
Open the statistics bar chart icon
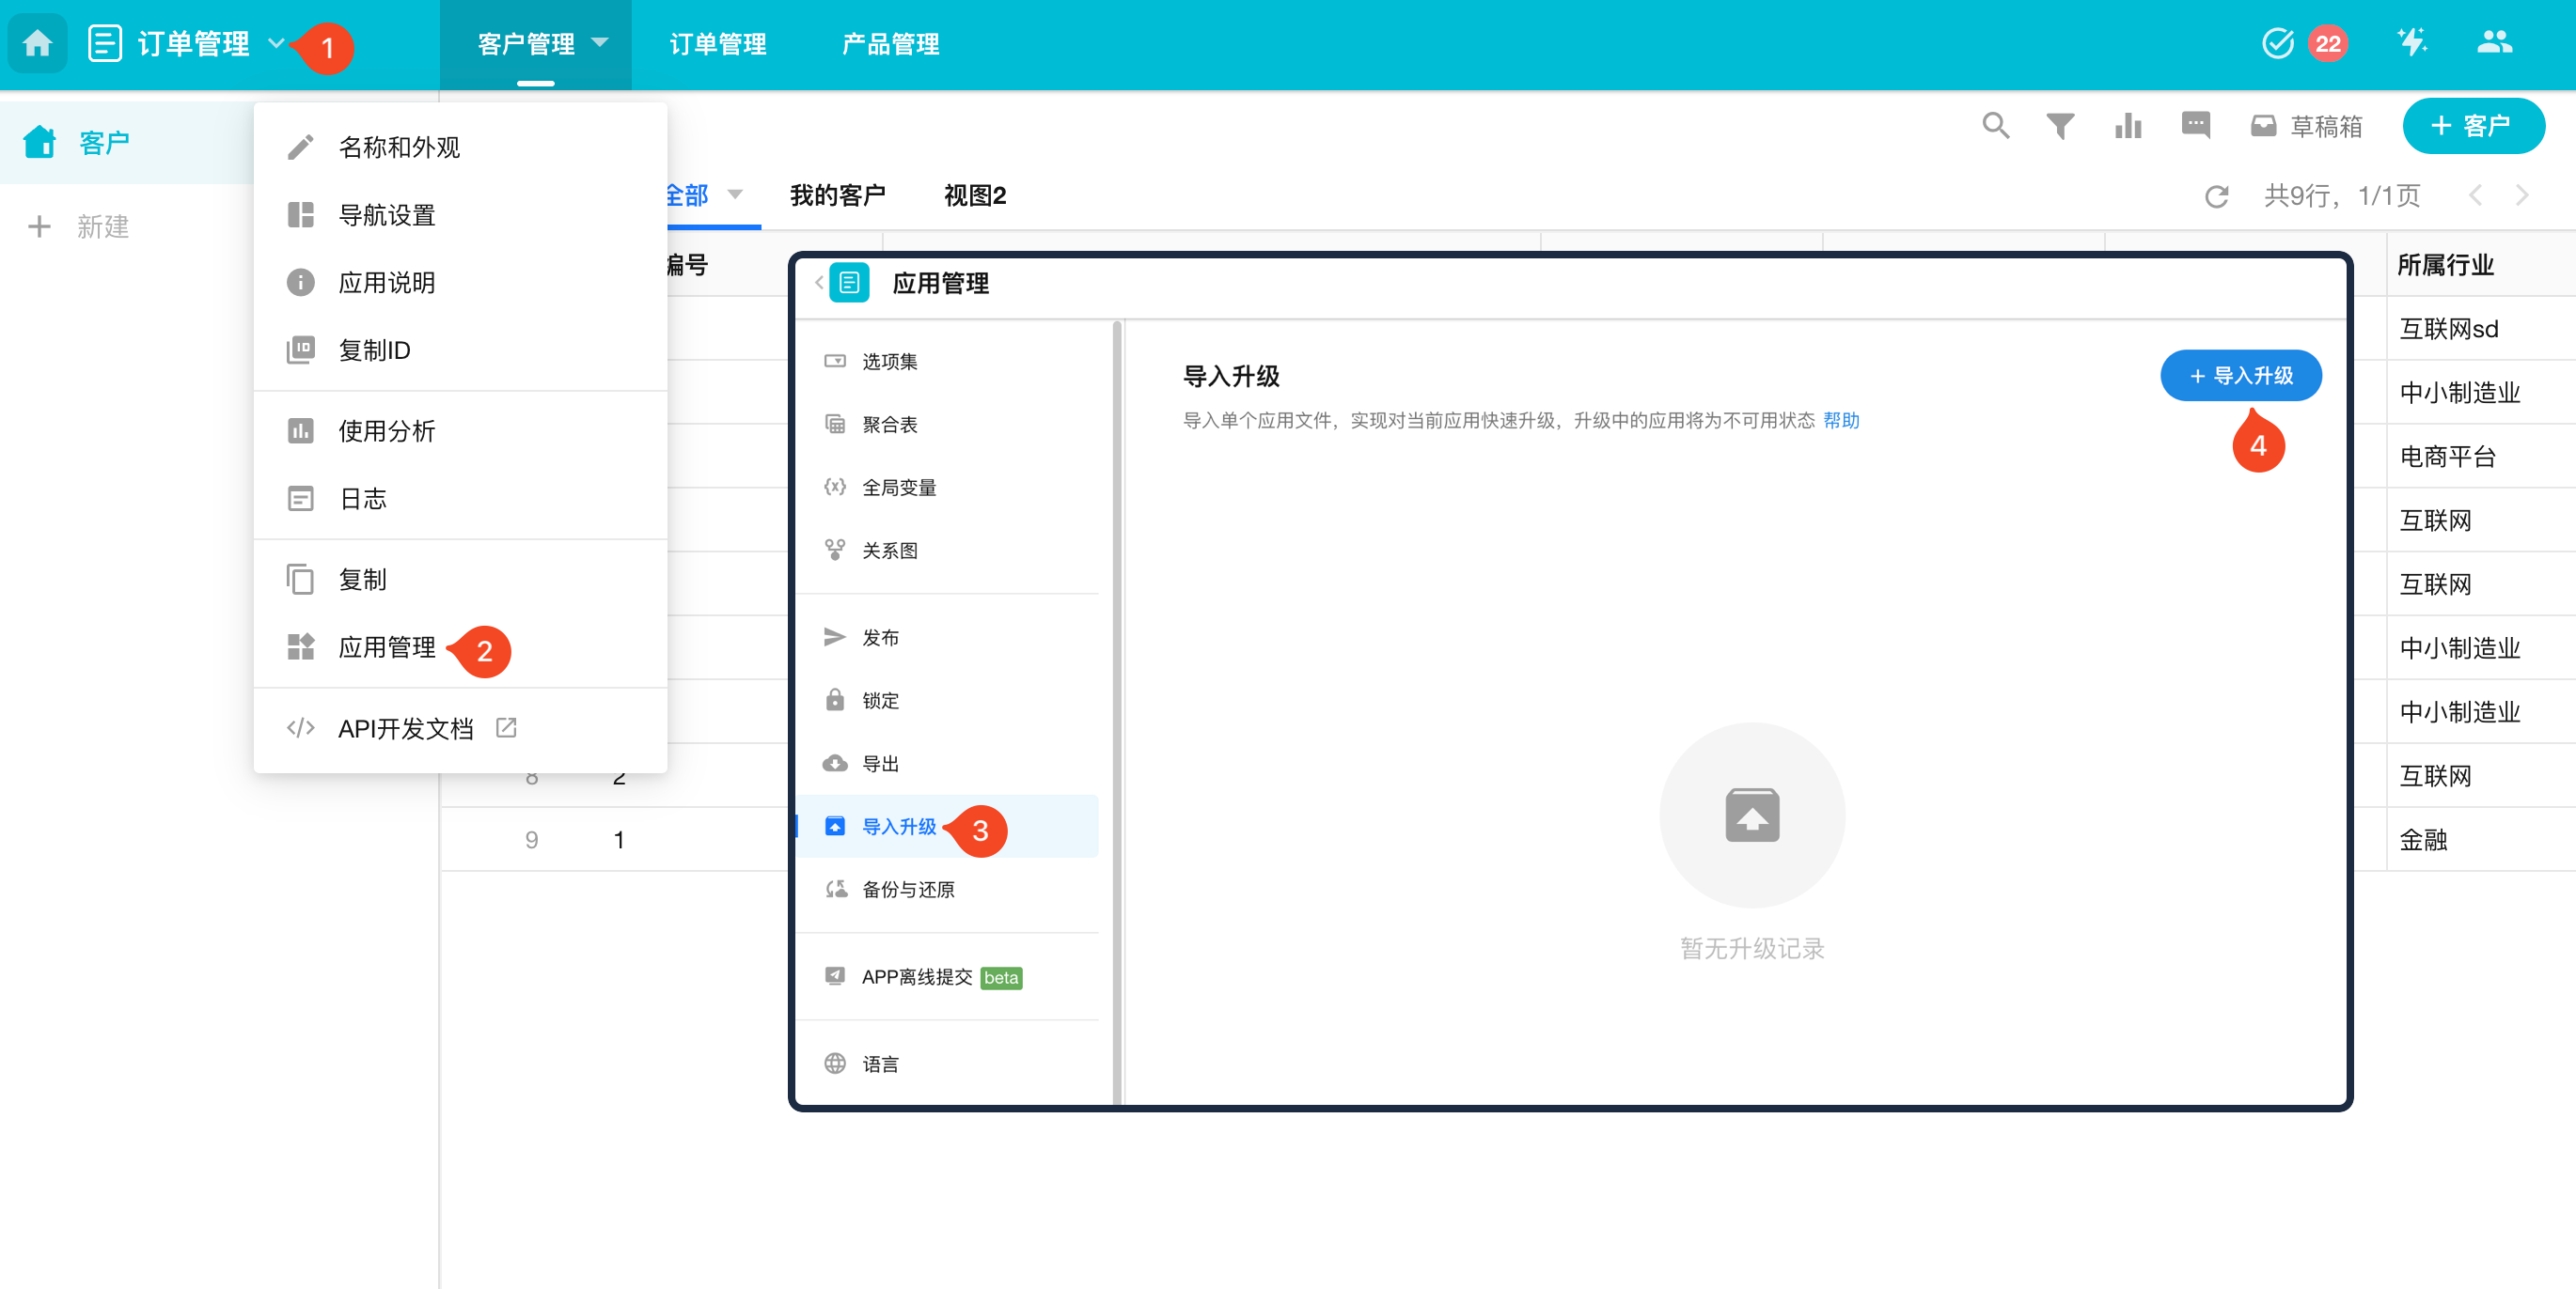point(2128,126)
